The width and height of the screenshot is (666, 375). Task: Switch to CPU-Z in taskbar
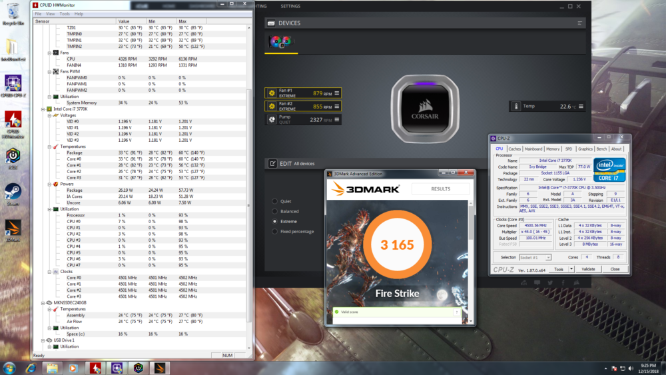(117, 368)
